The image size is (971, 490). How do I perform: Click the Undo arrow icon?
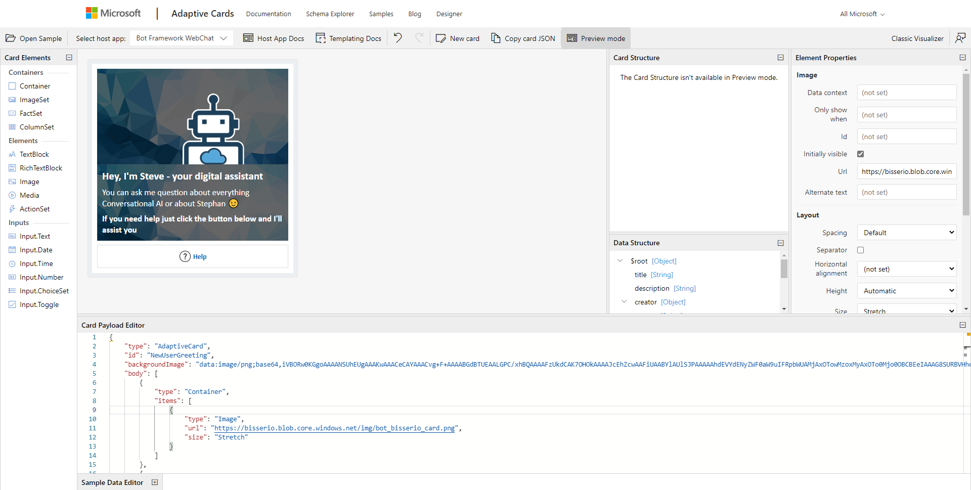point(398,38)
